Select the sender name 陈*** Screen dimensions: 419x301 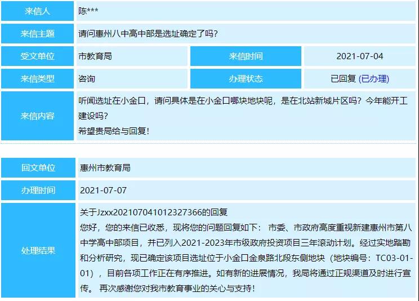[x=88, y=11]
